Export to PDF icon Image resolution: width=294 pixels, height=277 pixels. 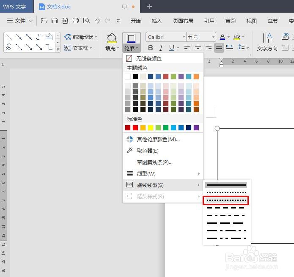point(65,21)
